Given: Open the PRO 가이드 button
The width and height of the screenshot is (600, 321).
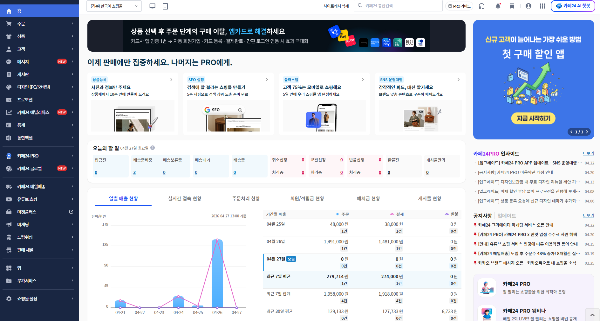Looking at the screenshot, I should pos(459,6).
